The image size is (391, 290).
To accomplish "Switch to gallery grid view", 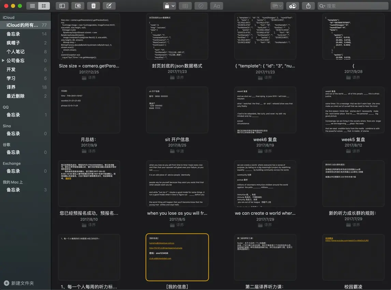I will pyautogui.click(x=44, y=6).
